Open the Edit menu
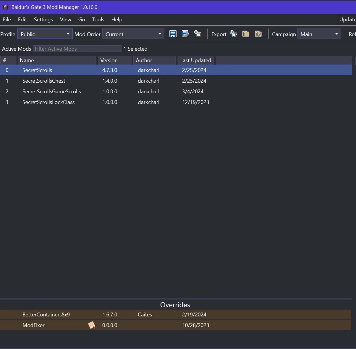This screenshot has height=349, width=356. [22, 20]
